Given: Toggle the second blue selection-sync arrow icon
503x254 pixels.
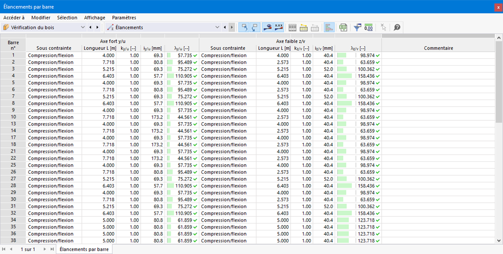Looking at the screenshot, I should coord(255,28).
